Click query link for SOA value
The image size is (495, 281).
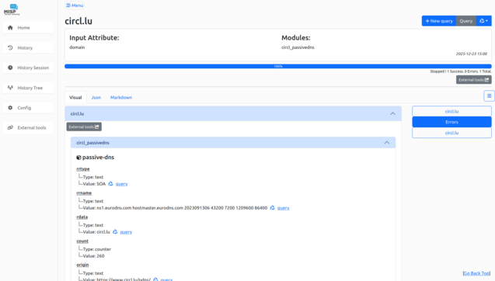pyautogui.click(x=121, y=184)
